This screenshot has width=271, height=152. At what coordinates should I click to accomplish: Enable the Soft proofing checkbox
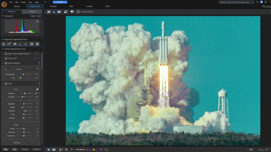tap(78, 12)
